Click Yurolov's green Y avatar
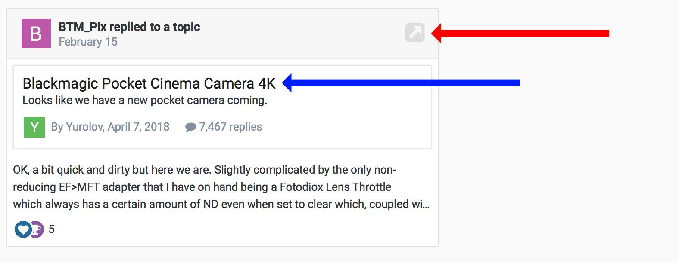The width and height of the screenshot is (679, 263). [x=34, y=127]
